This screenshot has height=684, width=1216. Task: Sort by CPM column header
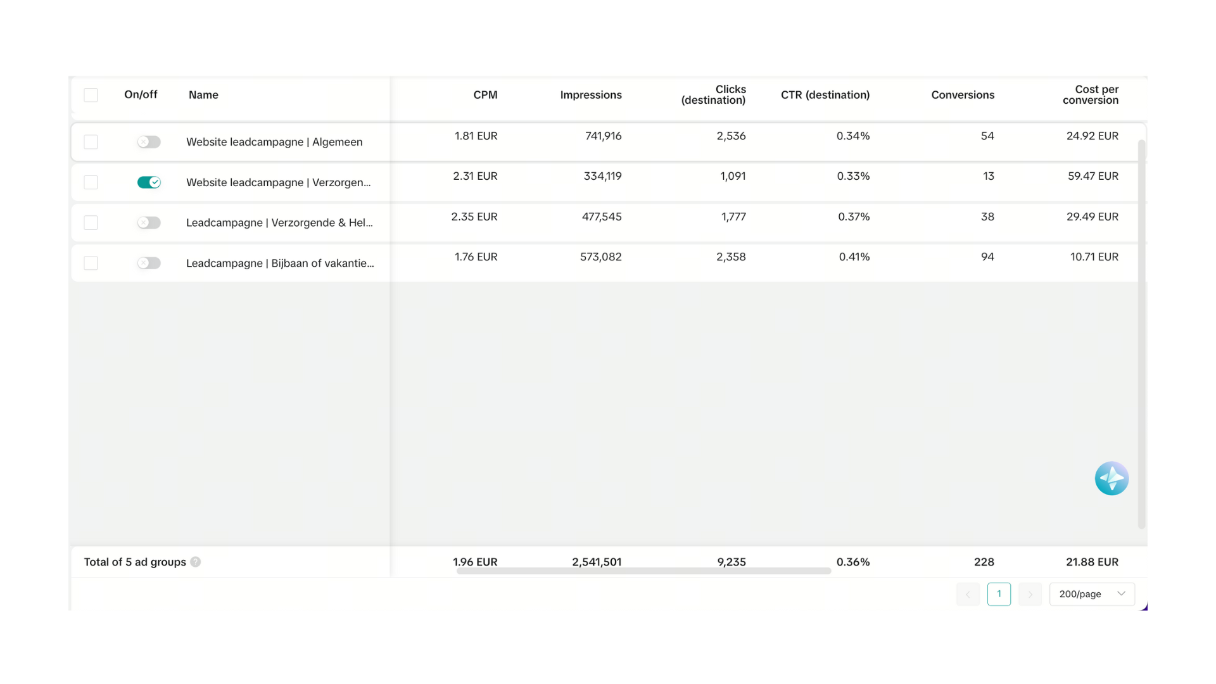pyautogui.click(x=485, y=95)
